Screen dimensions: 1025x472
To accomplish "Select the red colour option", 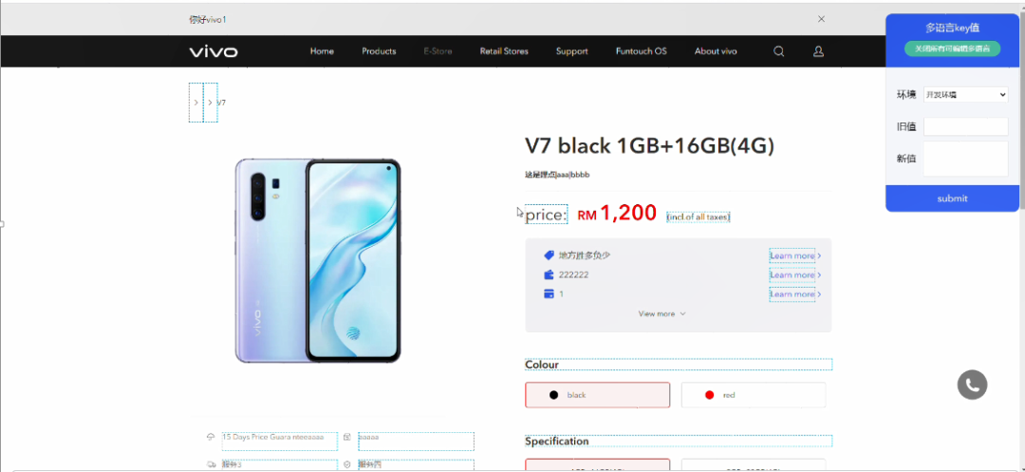I will pyautogui.click(x=754, y=395).
